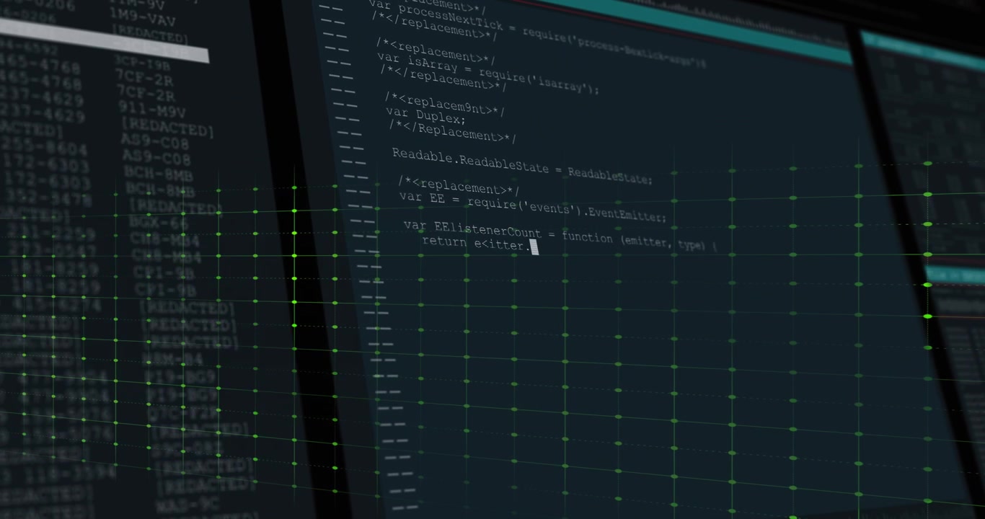Viewport: 985px width, 519px height.
Task: Select the capitalized '/*</Replacement>*/' closing comment
Action: (453, 130)
